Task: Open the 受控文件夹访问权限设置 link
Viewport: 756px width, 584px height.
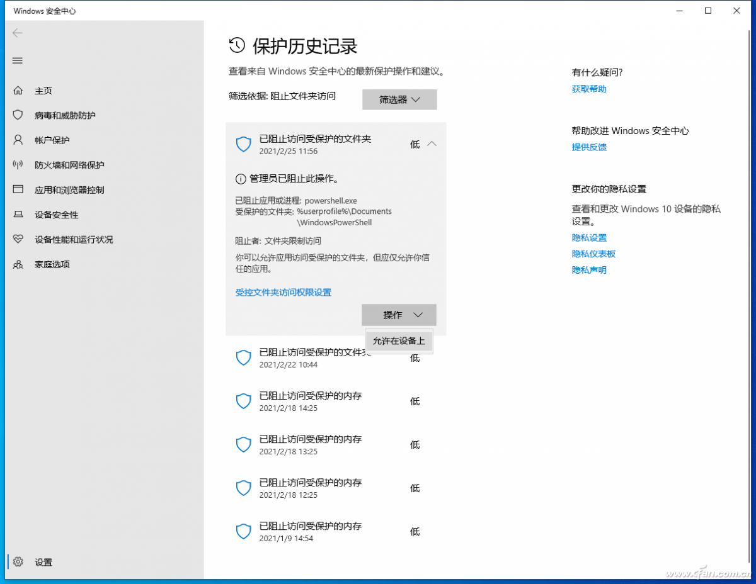Action: click(283, 292)
